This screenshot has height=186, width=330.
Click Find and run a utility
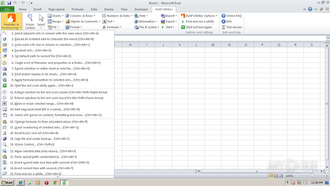(x=197, y=21)
